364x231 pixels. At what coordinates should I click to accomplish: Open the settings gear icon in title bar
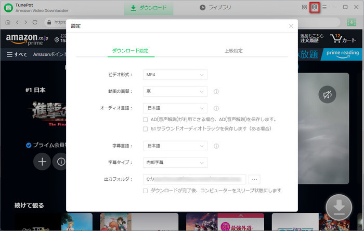(x=314, y=7)
